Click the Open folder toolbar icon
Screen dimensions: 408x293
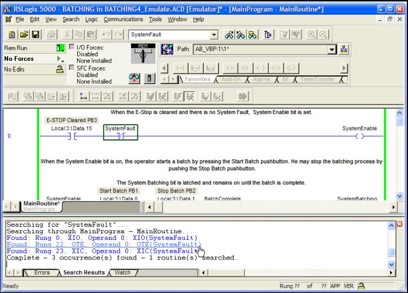pyautogui.click(x=24, y=34)
